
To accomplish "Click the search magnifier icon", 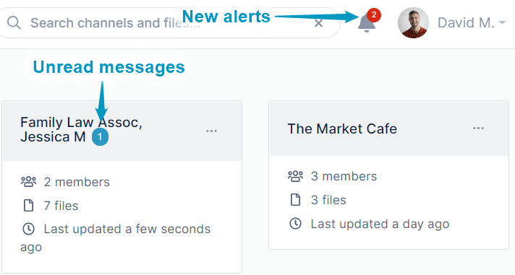I will [14, 23].
